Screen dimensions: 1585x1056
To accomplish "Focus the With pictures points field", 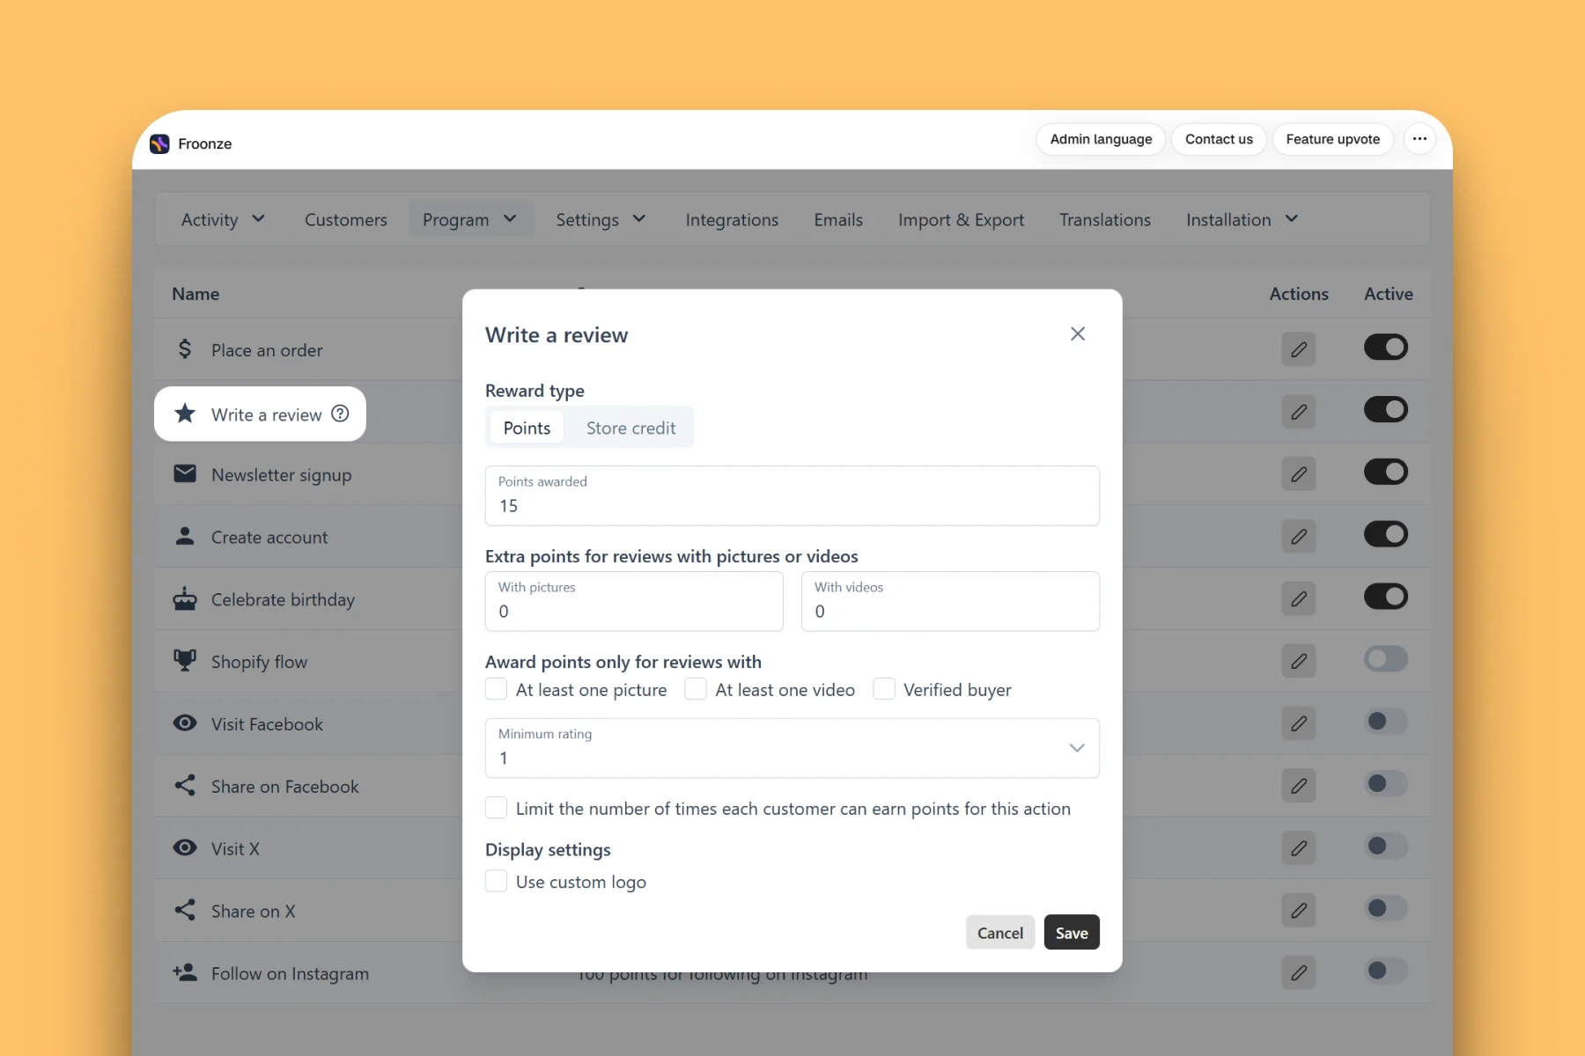I will (634, 601).
